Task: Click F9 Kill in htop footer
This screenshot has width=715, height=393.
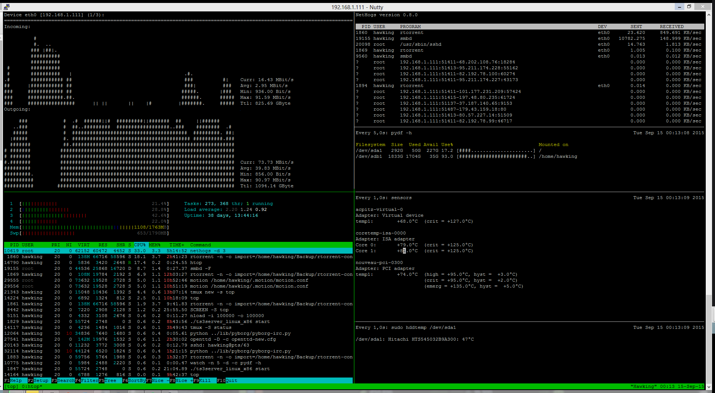Action: pos(205,380)
